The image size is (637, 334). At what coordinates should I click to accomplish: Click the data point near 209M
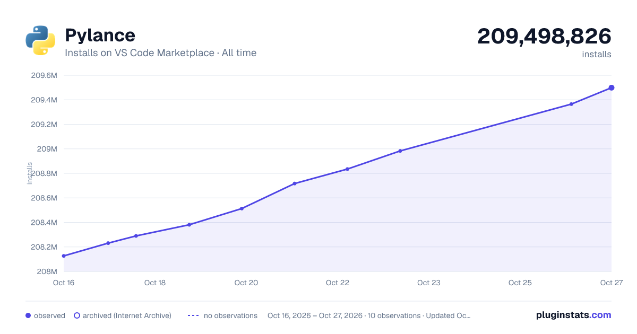[400, 151]
